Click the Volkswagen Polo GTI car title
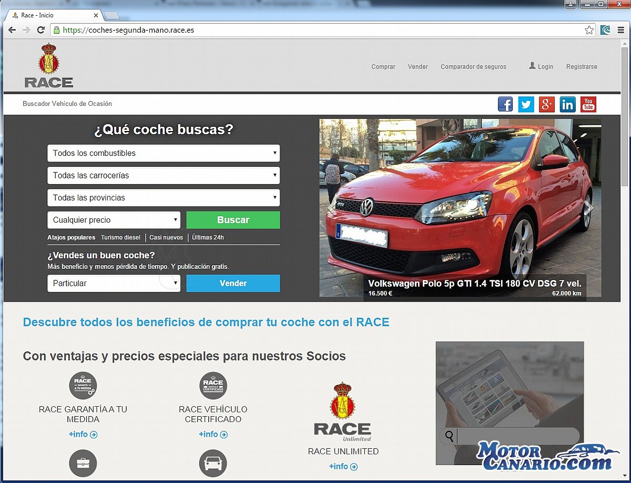Viewport: 631px width, 483px height. pyautogui.click(x=475, y=283)
